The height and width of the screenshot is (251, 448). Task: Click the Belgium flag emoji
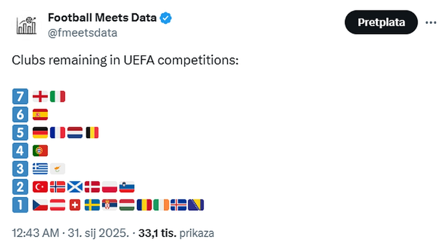tap(93, 132)
